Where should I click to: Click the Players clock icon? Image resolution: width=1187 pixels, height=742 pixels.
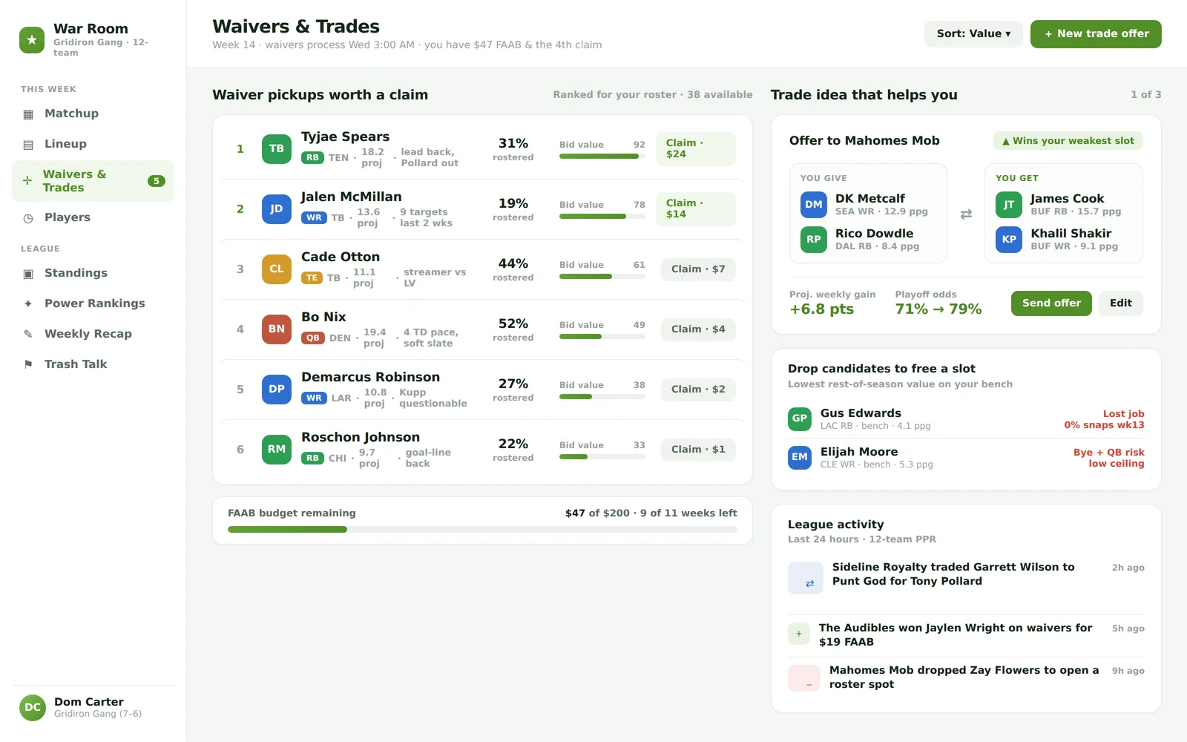[28, 218]
